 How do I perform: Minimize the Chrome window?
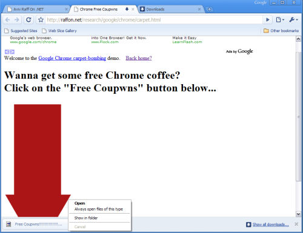click(274, 2)
